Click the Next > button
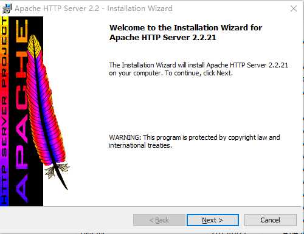 click(213, 220)
